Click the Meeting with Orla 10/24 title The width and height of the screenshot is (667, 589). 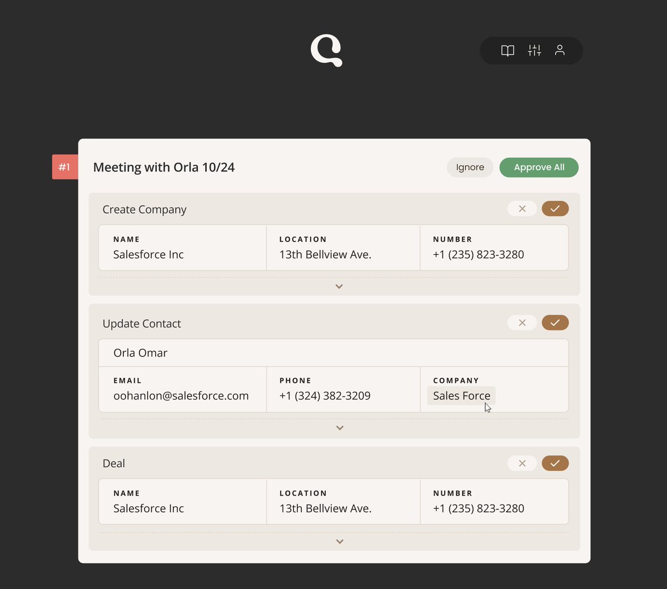163,167
